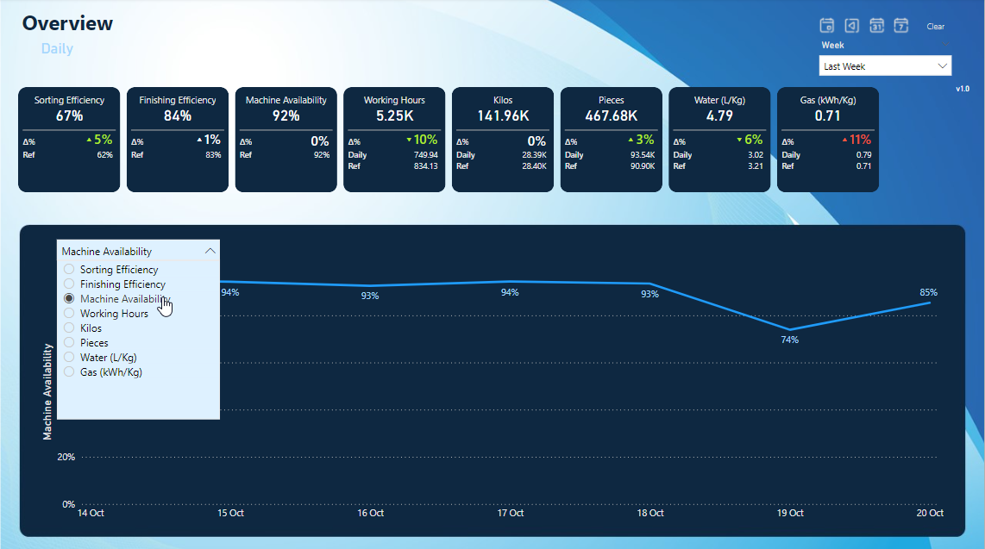Open the Last Week dropdown

click(884, 66)
